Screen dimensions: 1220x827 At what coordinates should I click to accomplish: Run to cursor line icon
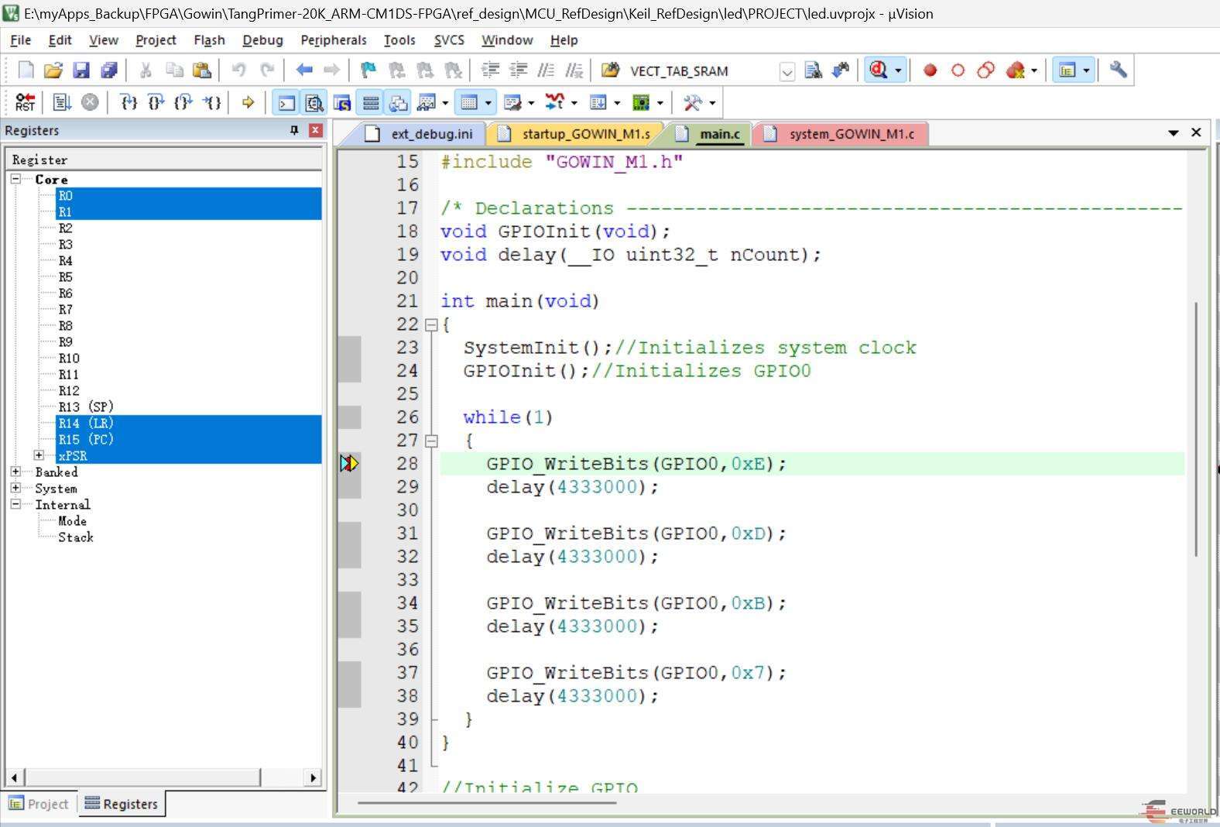pos(211,102)
